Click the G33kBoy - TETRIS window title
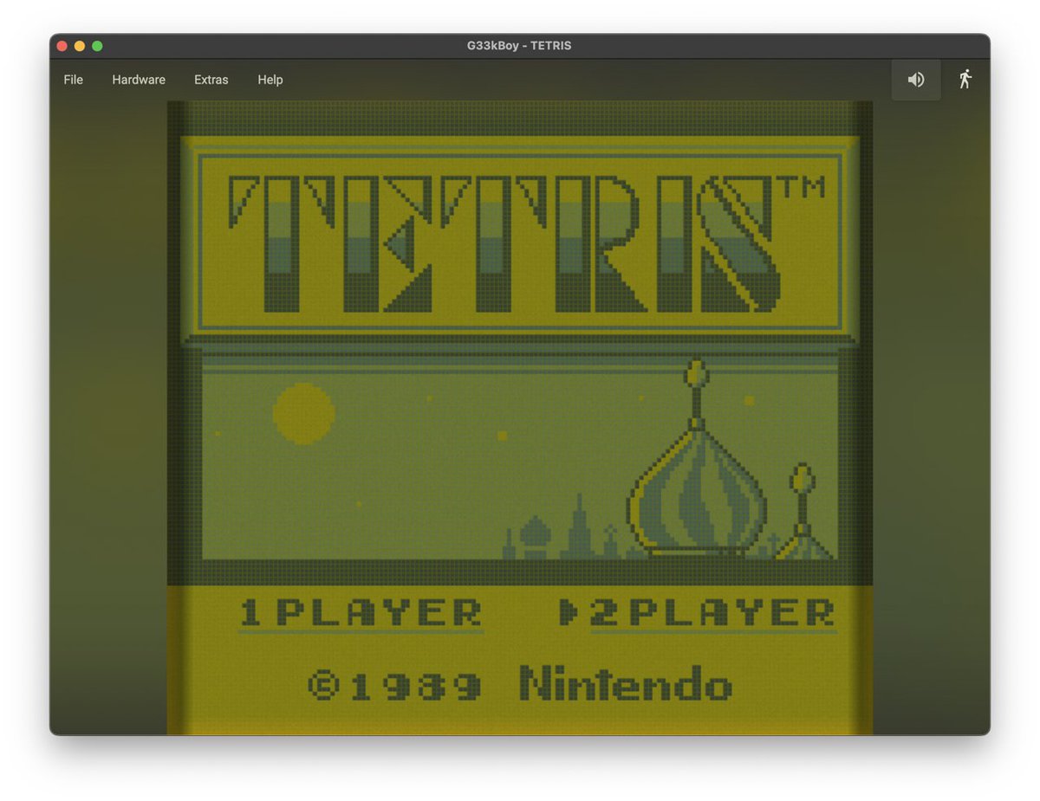Image resolution: width=1040 pixels, height=801 pixels. (519, 46)
